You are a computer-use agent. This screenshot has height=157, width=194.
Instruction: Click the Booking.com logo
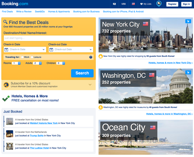[x=15, y=4]
